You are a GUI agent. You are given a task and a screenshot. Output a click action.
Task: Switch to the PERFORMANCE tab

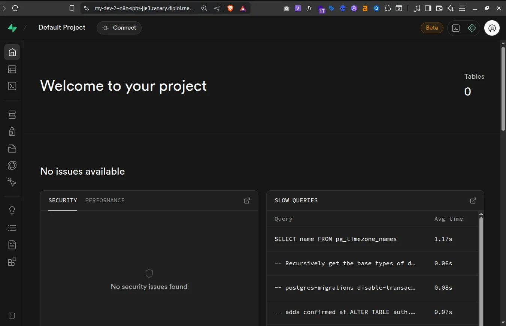pyautogui.click(x=105, y=200)
